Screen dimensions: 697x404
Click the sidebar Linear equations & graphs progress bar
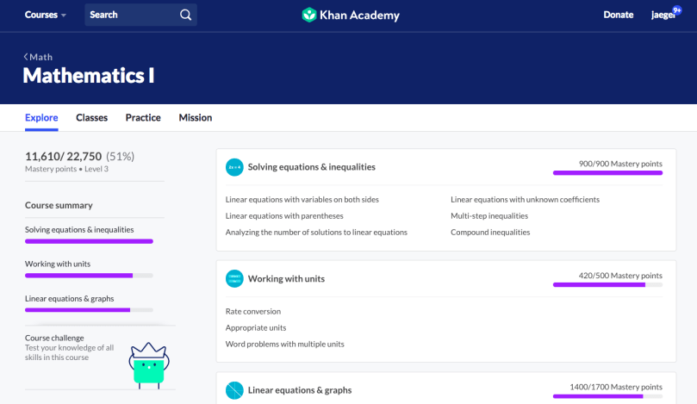pyautogui.click(x=89, y=310)
